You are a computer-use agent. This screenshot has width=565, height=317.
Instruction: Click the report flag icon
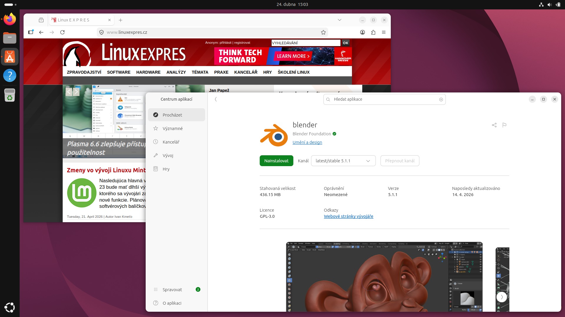pyautogui.click(x=504, y=125)
